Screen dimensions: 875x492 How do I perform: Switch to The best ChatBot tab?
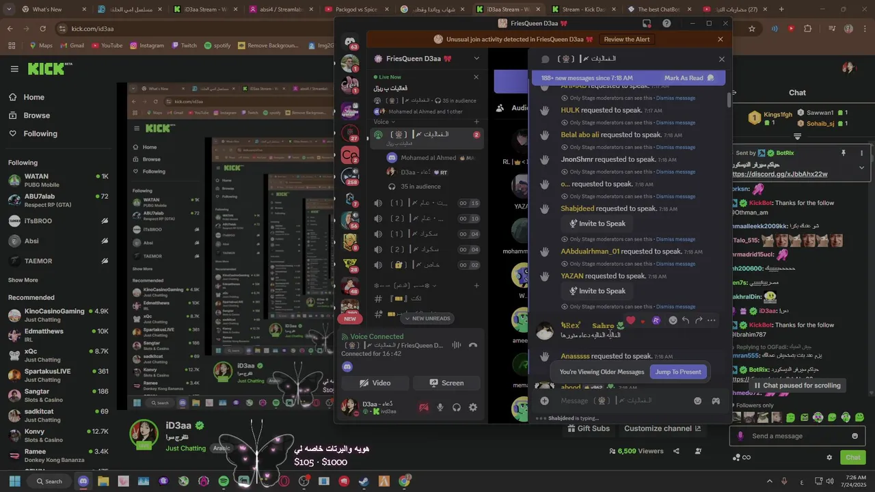(x=660, y=10)
